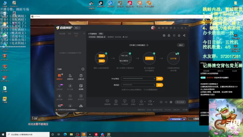Expand speaker options arrow
Image resolution: width=243 pixels, height=137 pixels.
(x=154, y=102)
